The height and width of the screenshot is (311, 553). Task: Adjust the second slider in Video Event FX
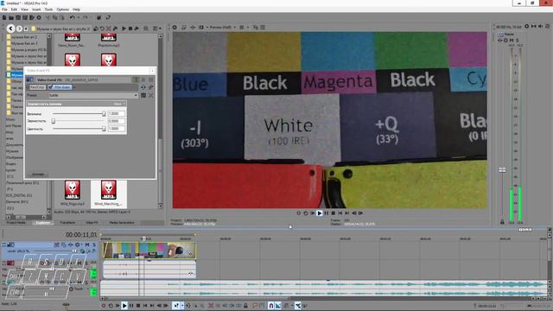click(54, 121)
